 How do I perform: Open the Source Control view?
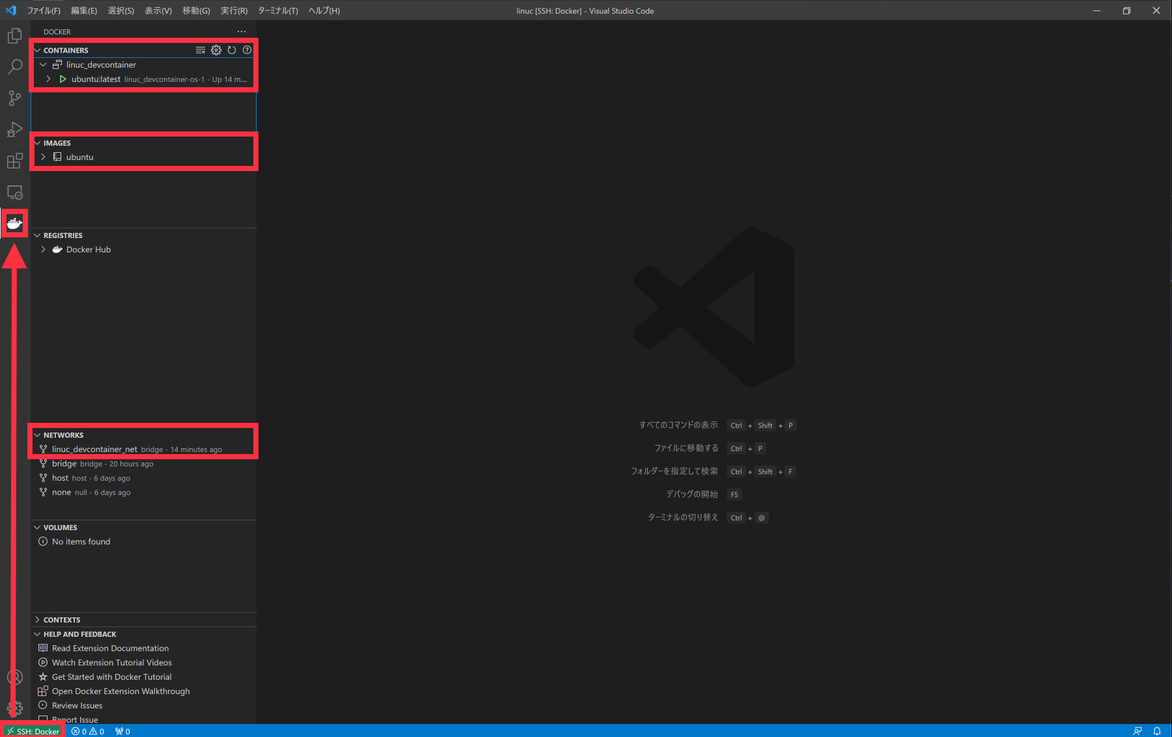[x=14, y=98]
